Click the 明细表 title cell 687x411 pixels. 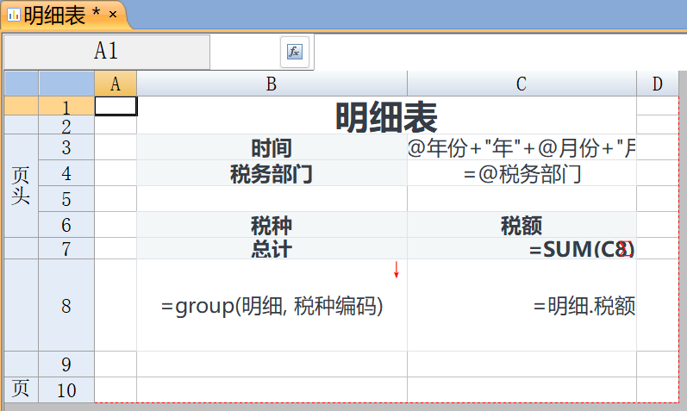(x=386, y=115)
